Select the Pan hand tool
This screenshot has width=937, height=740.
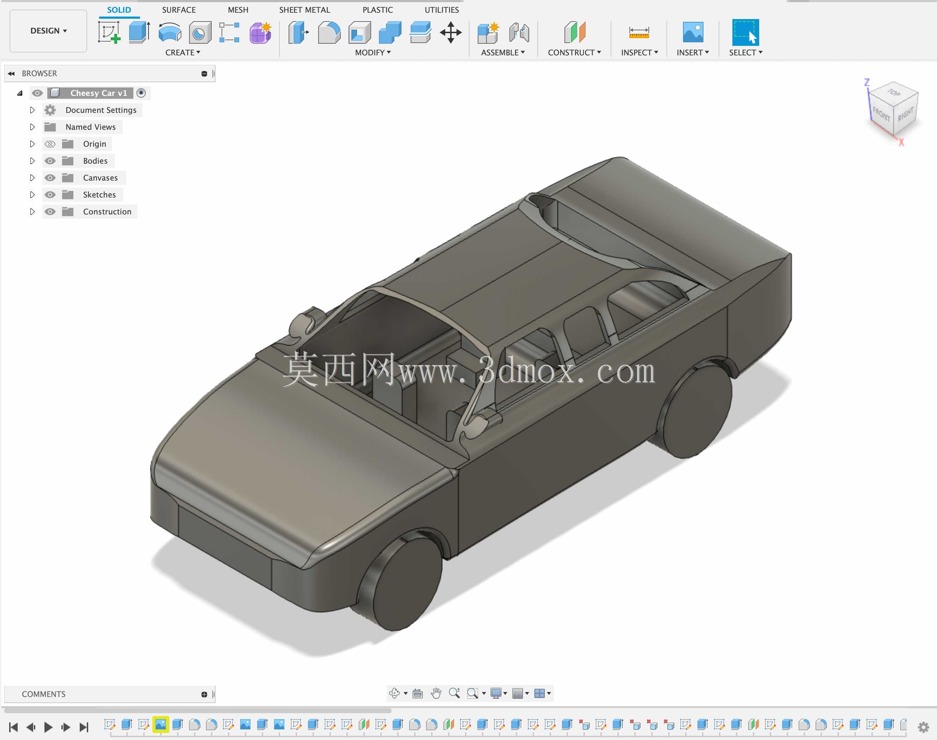[436, 693]
